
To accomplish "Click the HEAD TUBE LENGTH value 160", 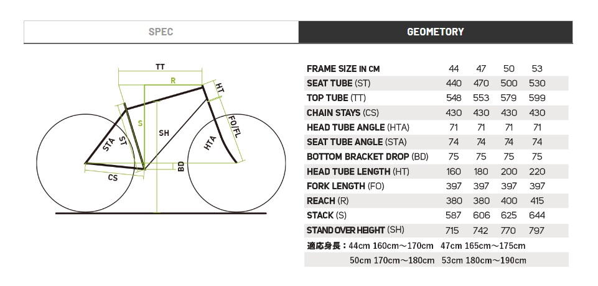I will [454, 171].
